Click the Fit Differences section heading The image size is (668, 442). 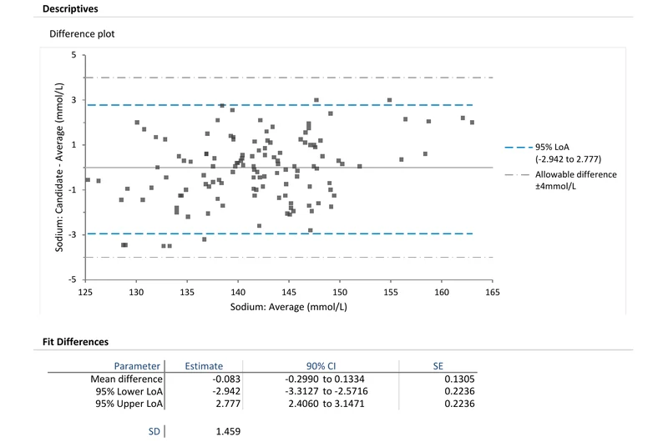pyautogui.click(x=75, y=342)
